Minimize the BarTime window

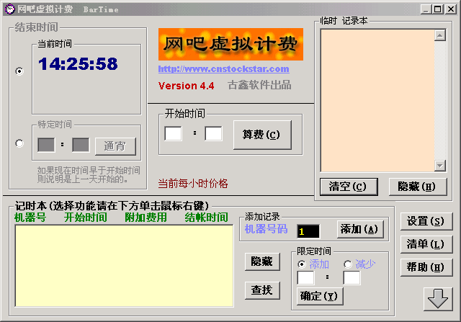click(x=426, y=9)
